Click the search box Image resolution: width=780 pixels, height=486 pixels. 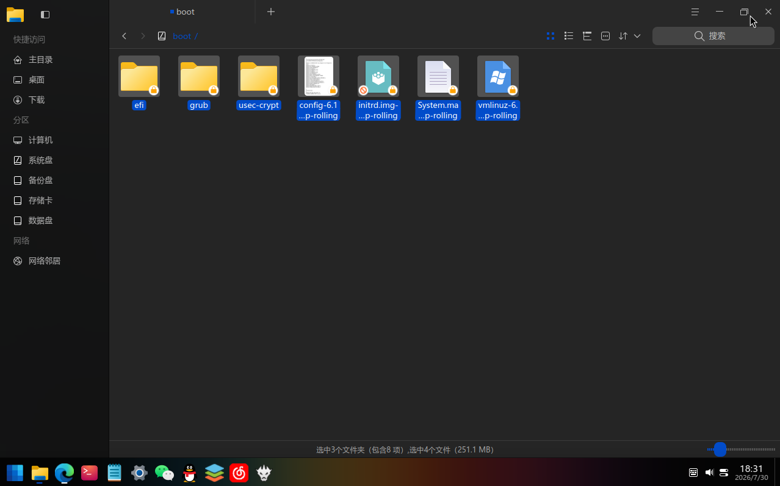pyautogui.click(x=713, y=36)
